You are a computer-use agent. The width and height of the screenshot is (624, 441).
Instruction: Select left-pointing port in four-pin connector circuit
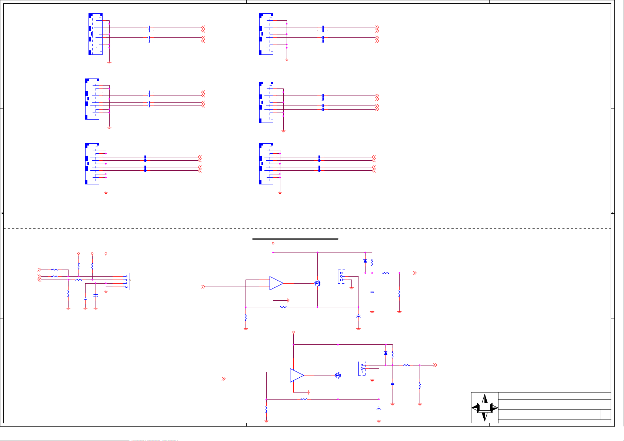pyautogui.click(x=39, y=280)
